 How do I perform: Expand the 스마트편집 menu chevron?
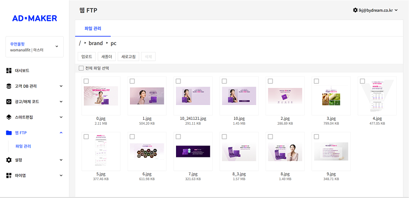61,117
